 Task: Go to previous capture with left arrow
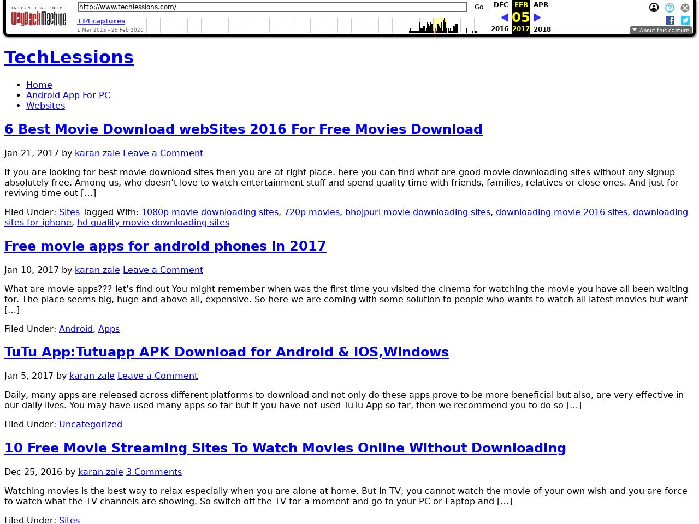click(x=504, y=17)
